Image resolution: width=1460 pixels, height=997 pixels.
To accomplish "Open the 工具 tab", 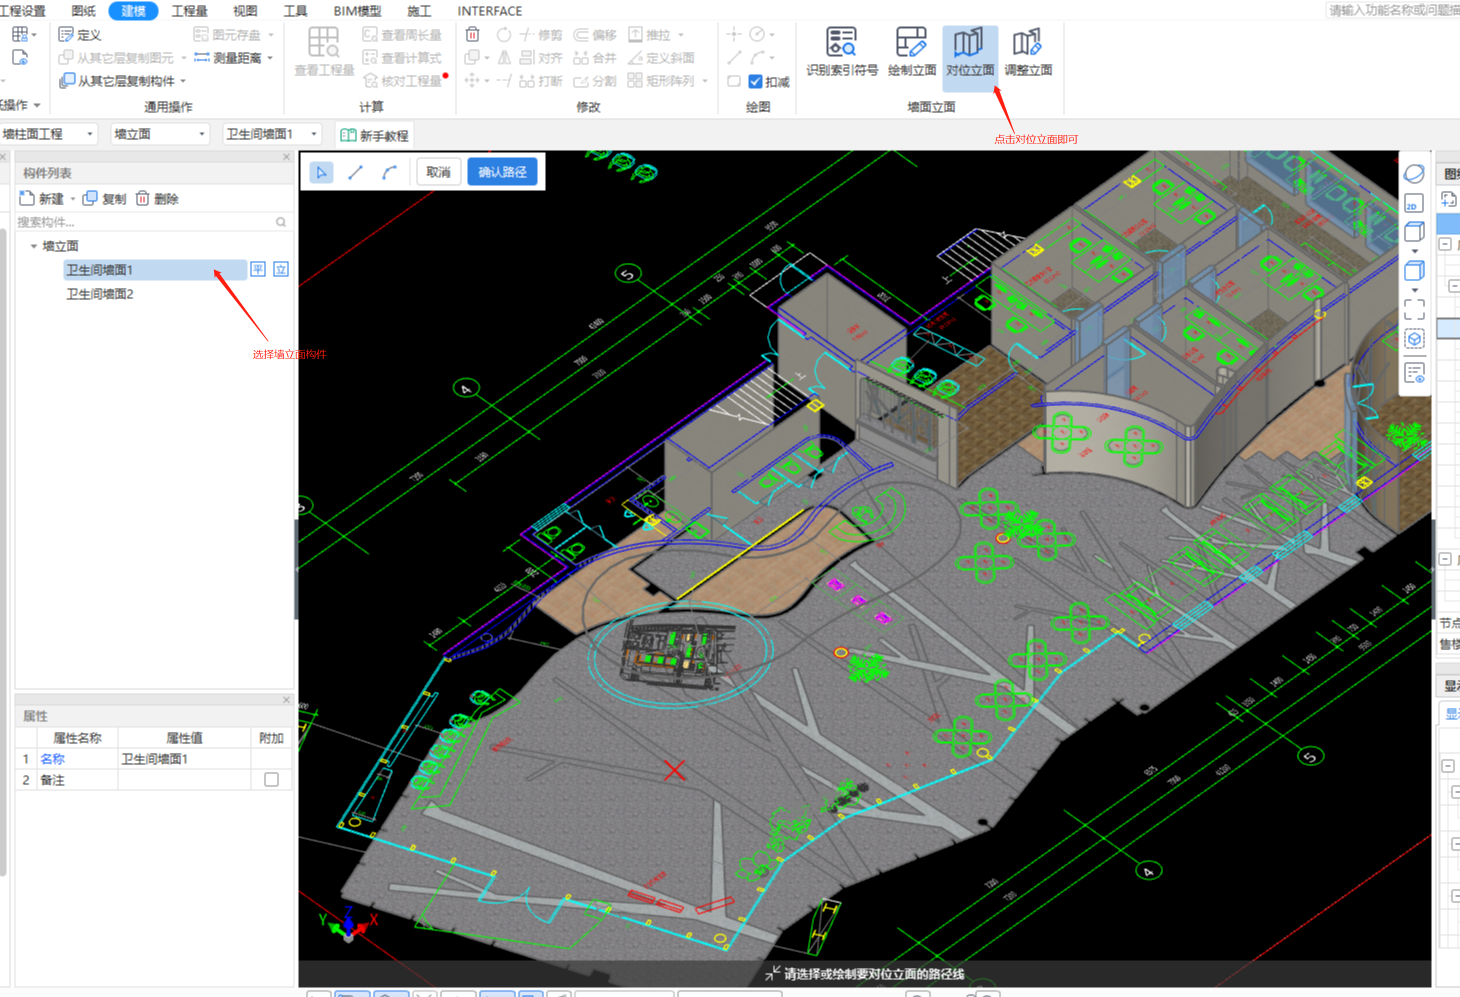I will click(295, 10).
